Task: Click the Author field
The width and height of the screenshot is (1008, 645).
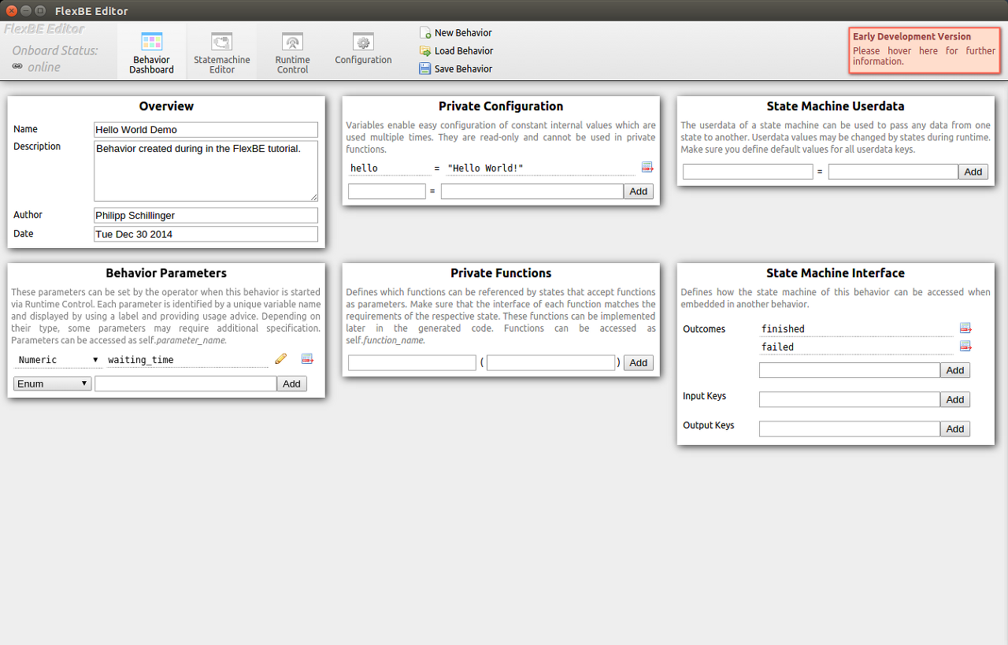Action: (206, 216)
